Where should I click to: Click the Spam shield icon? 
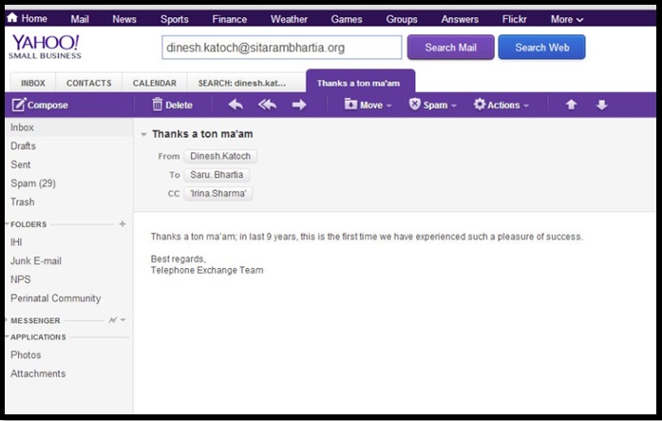[415, 104]
